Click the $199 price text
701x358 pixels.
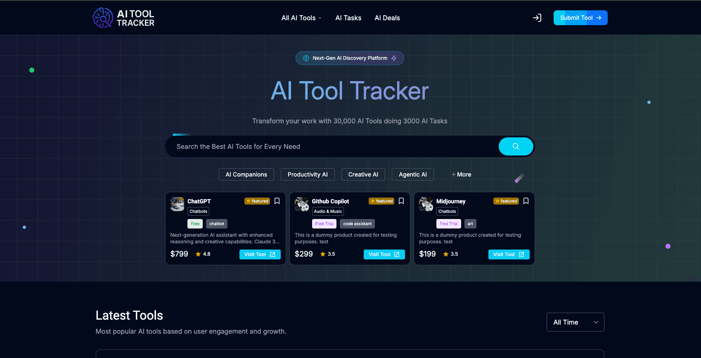click(x=427, y=254)
